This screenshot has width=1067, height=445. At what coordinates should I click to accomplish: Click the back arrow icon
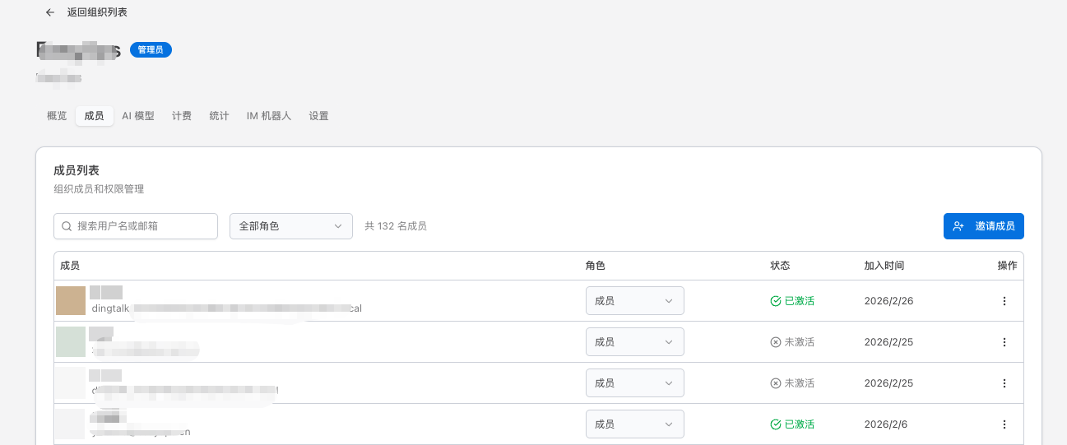[50, 12]
